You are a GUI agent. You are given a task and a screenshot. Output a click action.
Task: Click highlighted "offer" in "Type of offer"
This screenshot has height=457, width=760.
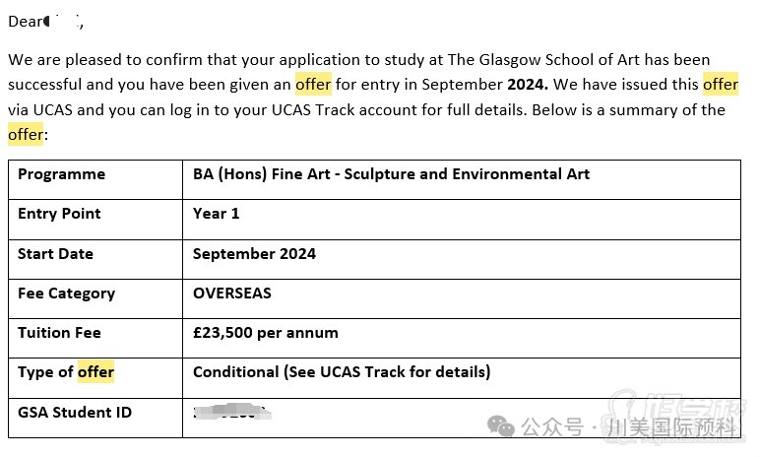tap(95, 372)
